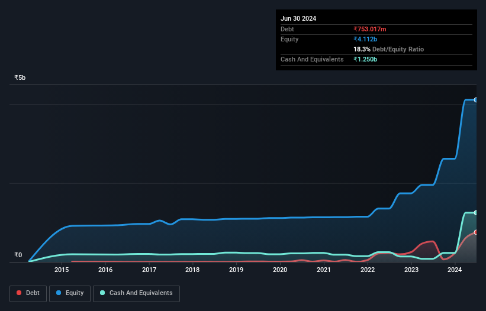Click the 2017 x-axis label
Viewport: 486px width, 311px height.
[x=149, y=270]
